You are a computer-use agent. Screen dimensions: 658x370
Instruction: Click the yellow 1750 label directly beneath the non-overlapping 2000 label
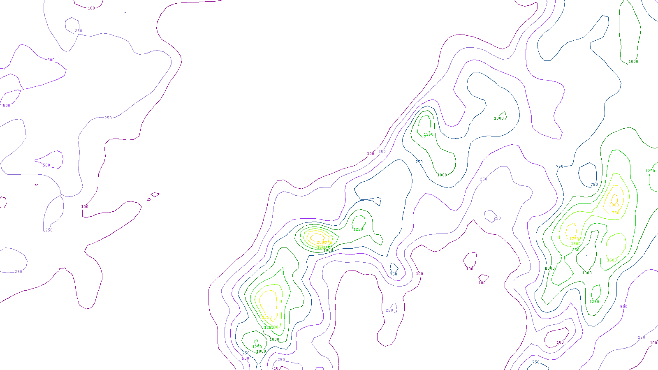click(x=614, y=213)
